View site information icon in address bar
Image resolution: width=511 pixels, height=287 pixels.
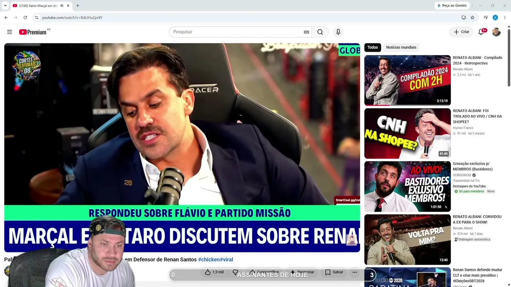tap(36, 18)
